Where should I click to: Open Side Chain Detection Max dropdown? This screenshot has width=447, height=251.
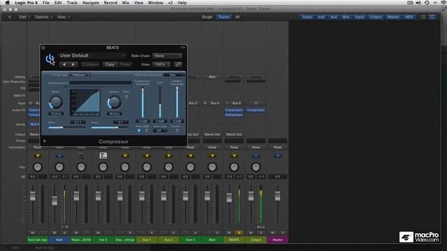click(174, 75)
